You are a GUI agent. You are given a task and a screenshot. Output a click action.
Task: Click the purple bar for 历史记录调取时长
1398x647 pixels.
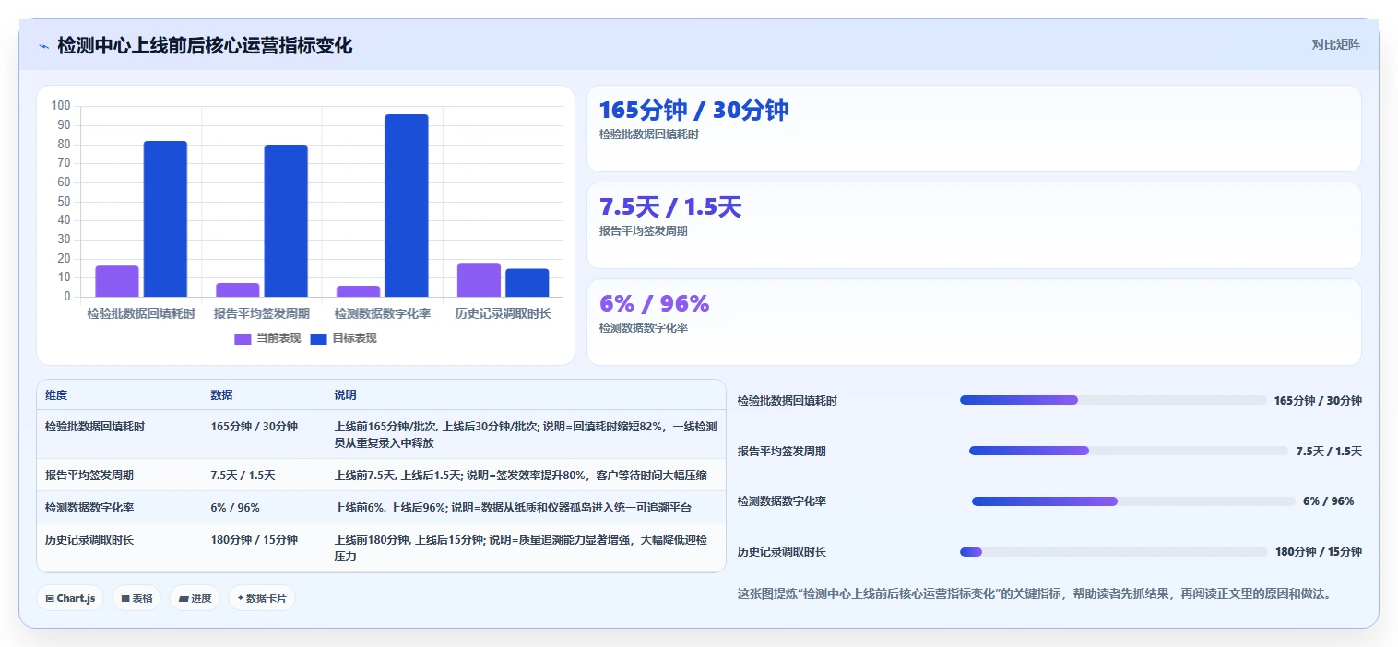coord(480,280)
